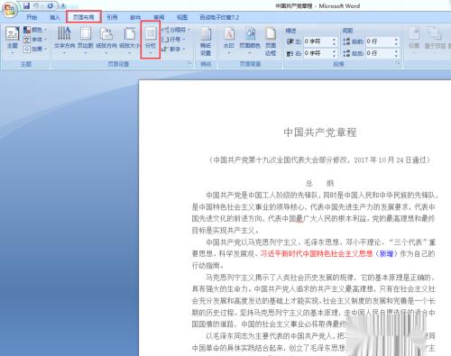Switch to the 审阅 (Review) tab
This screenshot has width=451, height=356.
(x=159, y=17)
